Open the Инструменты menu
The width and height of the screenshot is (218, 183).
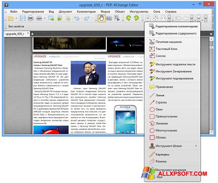click(139, 11)
